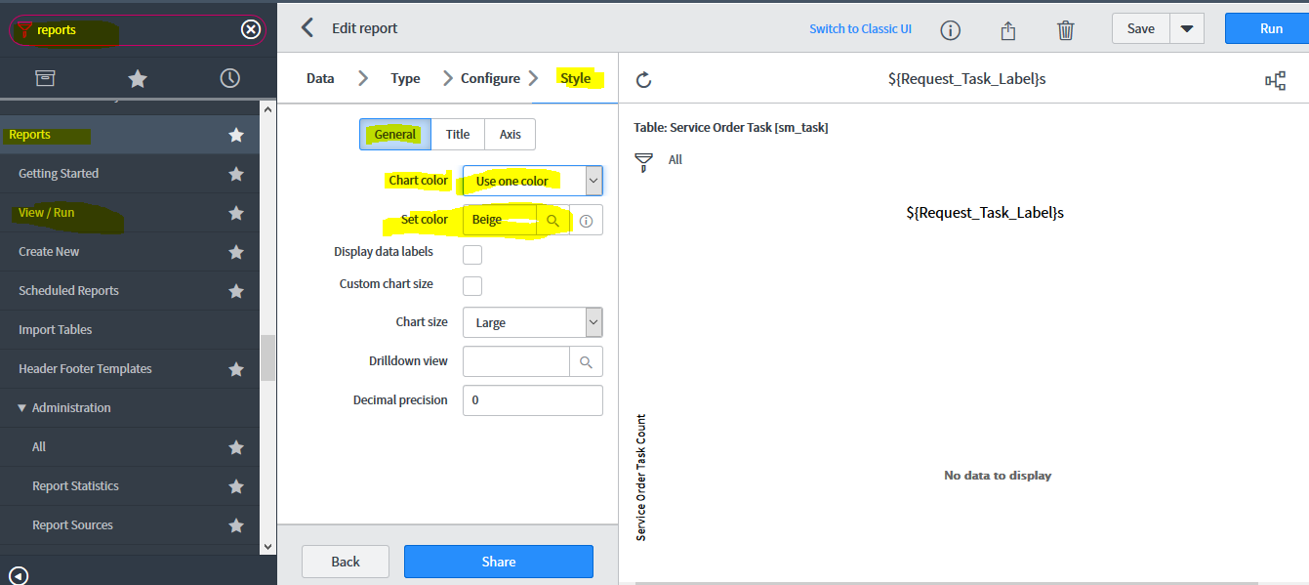Open the history clock tab
The height and width of the screenshot is (585, 1309).
point(230,78)
